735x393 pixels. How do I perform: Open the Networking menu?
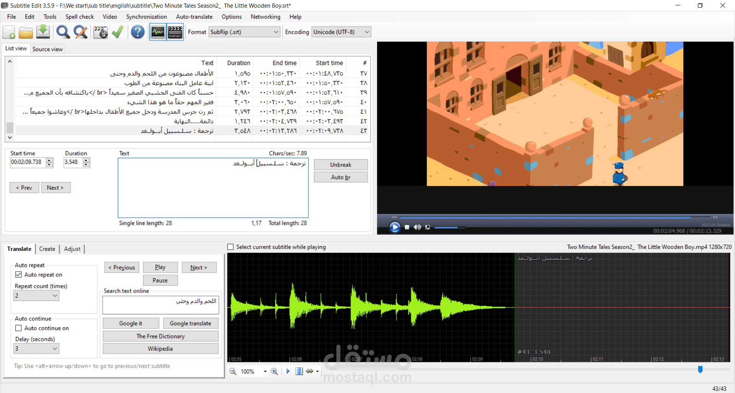(x=265, y=17)
